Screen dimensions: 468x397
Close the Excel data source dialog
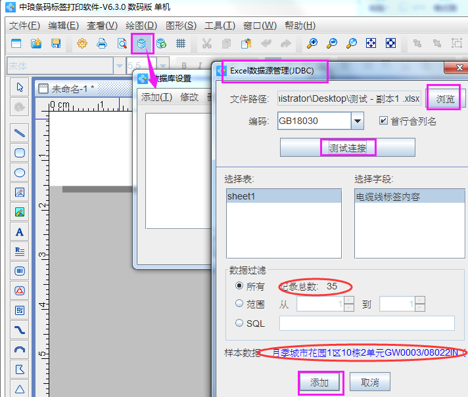click(459, 68)
